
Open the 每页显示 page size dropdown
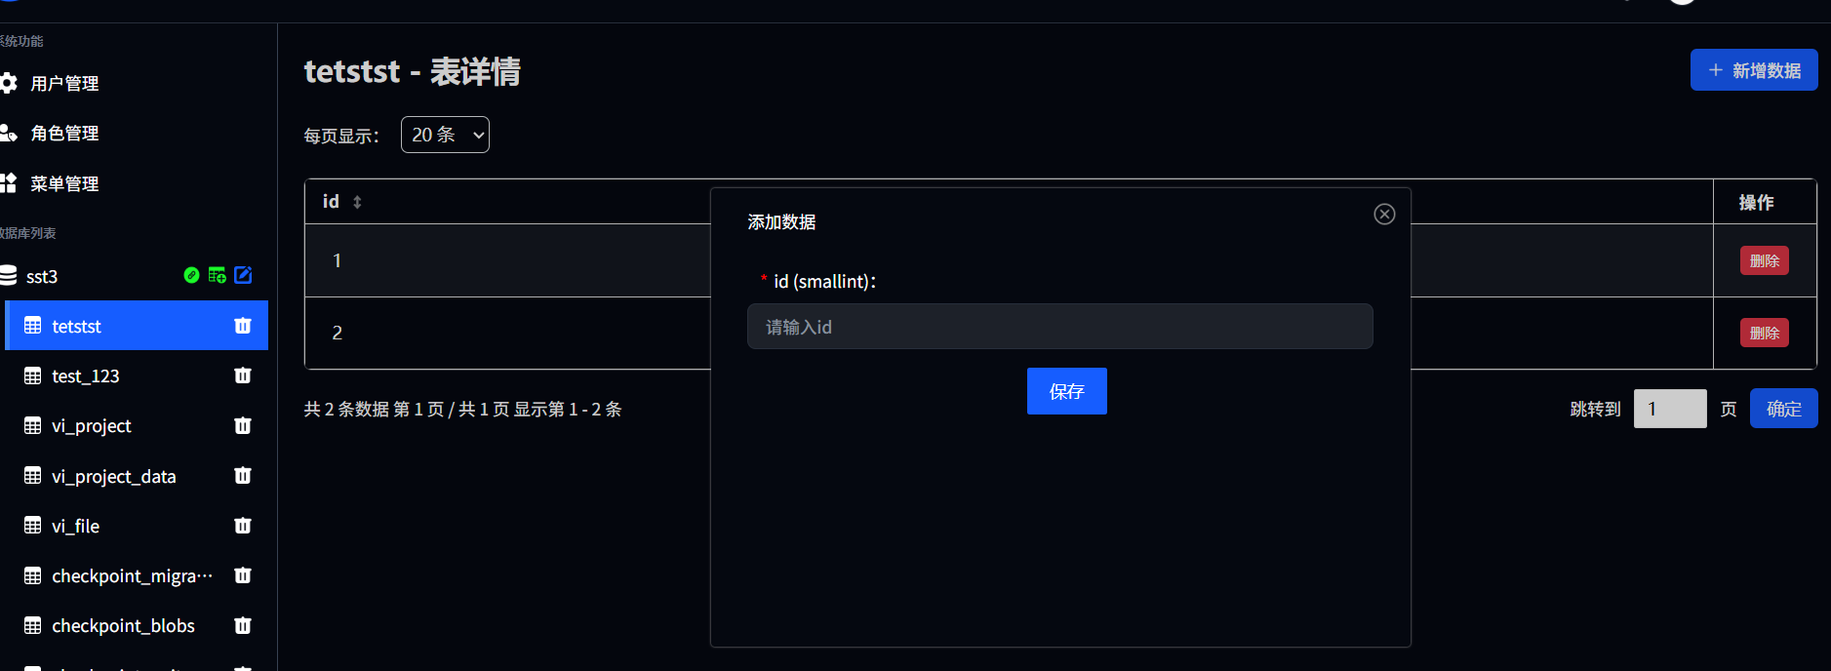click(445, 135)
